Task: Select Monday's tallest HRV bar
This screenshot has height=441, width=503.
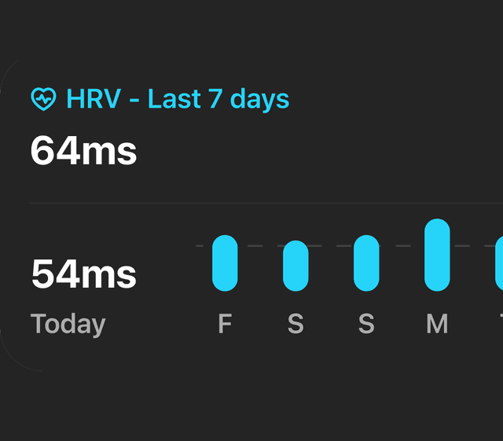Action: coord(437,255)
